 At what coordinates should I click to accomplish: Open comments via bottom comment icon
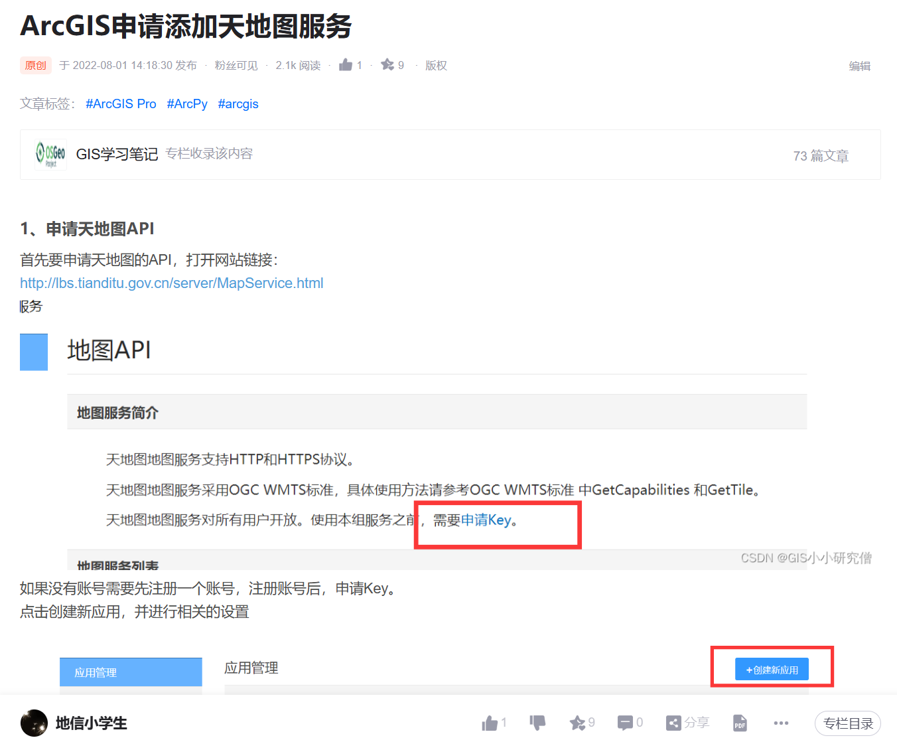pyautogui.click(x=625, y=723)
